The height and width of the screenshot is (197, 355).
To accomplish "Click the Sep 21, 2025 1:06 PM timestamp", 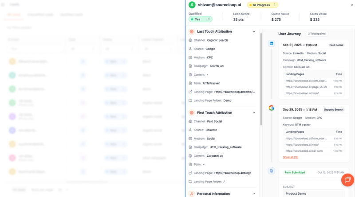I will pyautogui.click(x=300, y=45).
